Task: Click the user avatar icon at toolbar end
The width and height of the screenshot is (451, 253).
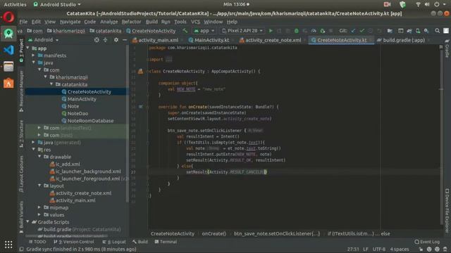Action: pos(446,31)
